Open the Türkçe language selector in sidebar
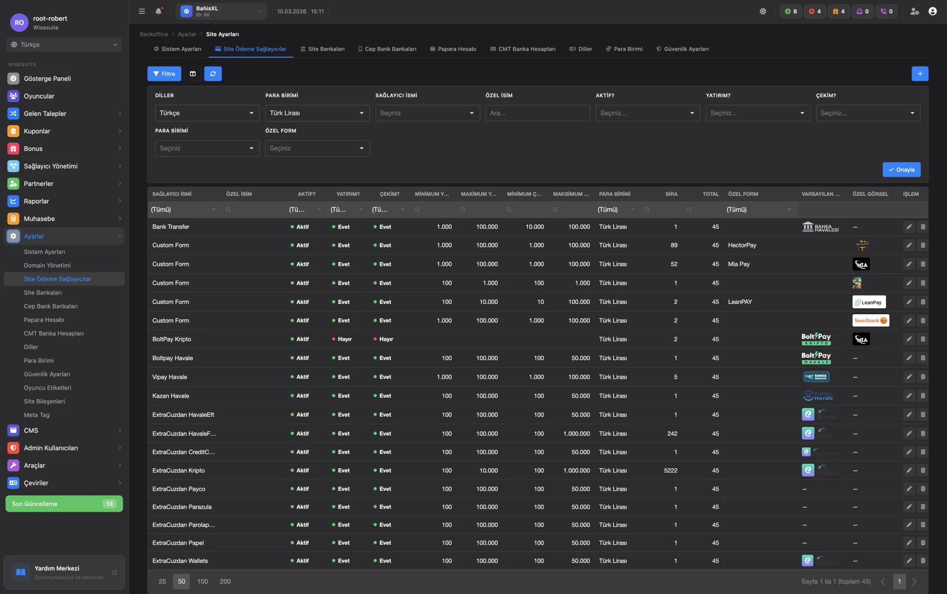 [64, 45]
